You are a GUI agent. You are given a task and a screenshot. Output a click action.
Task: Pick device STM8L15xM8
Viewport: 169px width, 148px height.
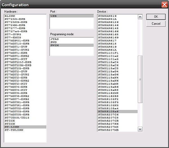click(117, 84)
